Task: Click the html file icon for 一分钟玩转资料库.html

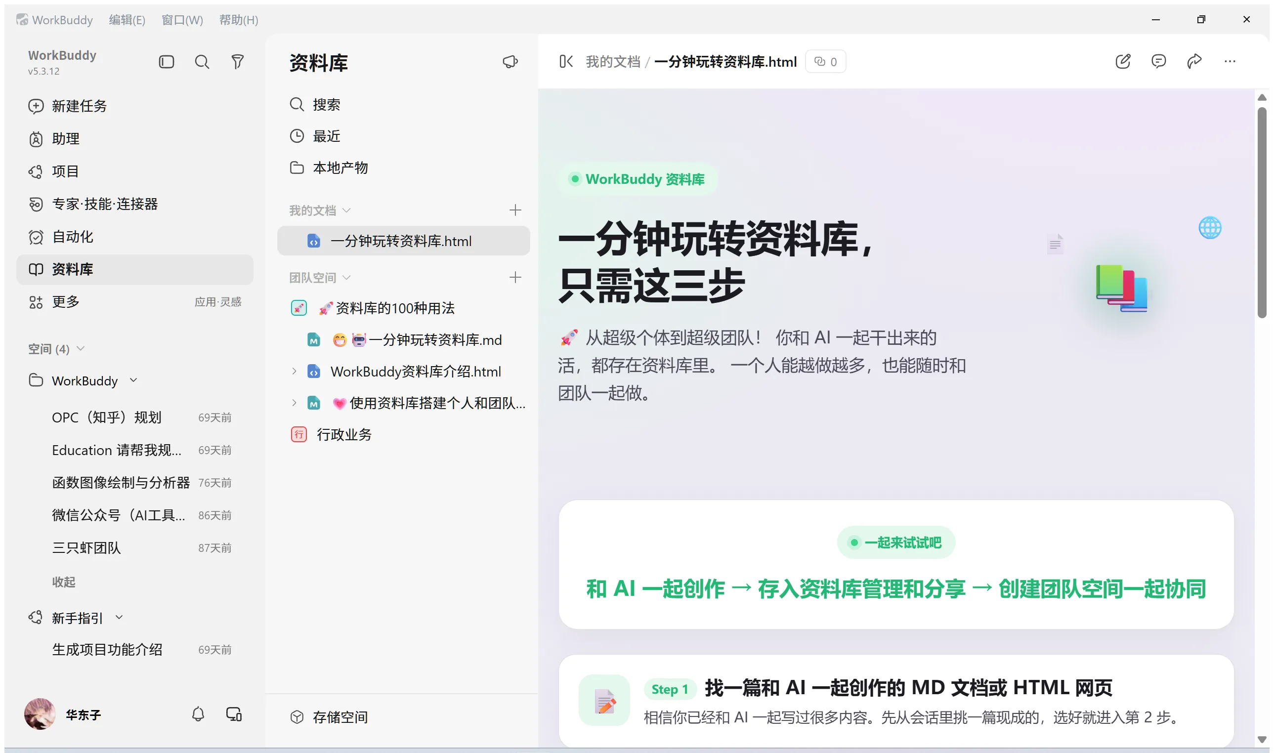Action: [313, 241]
